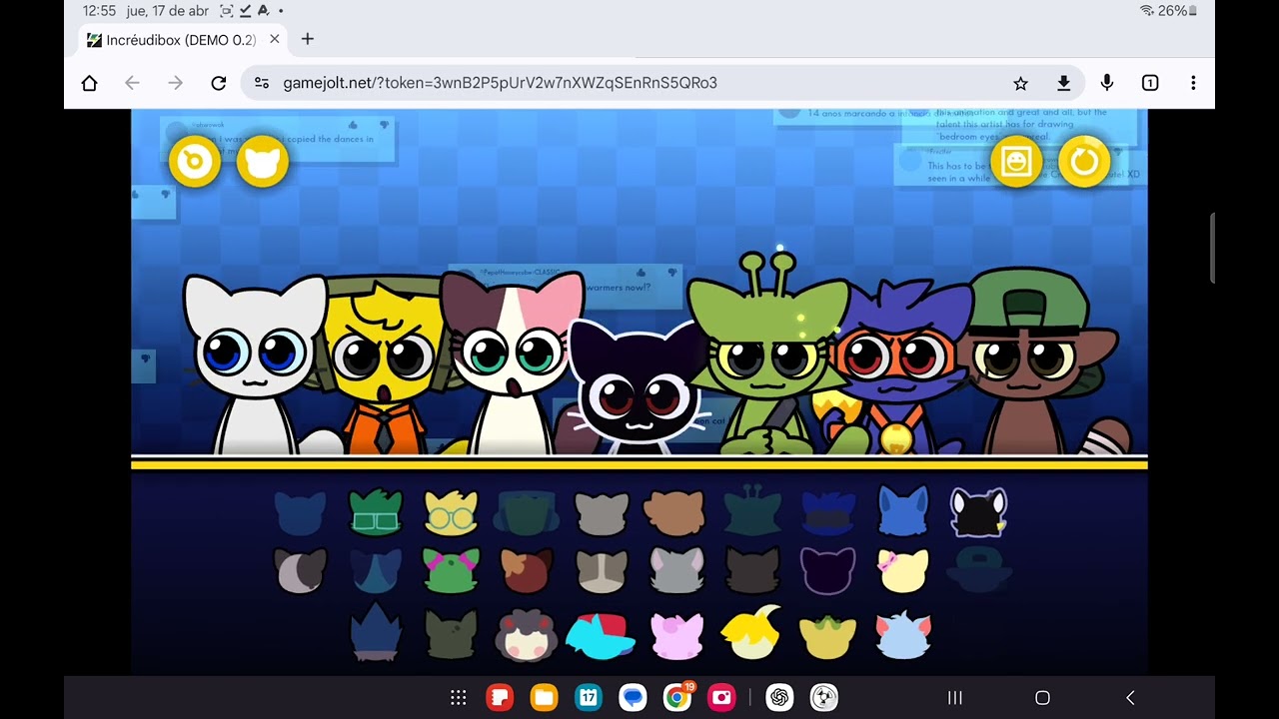Close the Incréudibox browser tab
Screen dimensions: 1279x719
click(x=274, y=40)
